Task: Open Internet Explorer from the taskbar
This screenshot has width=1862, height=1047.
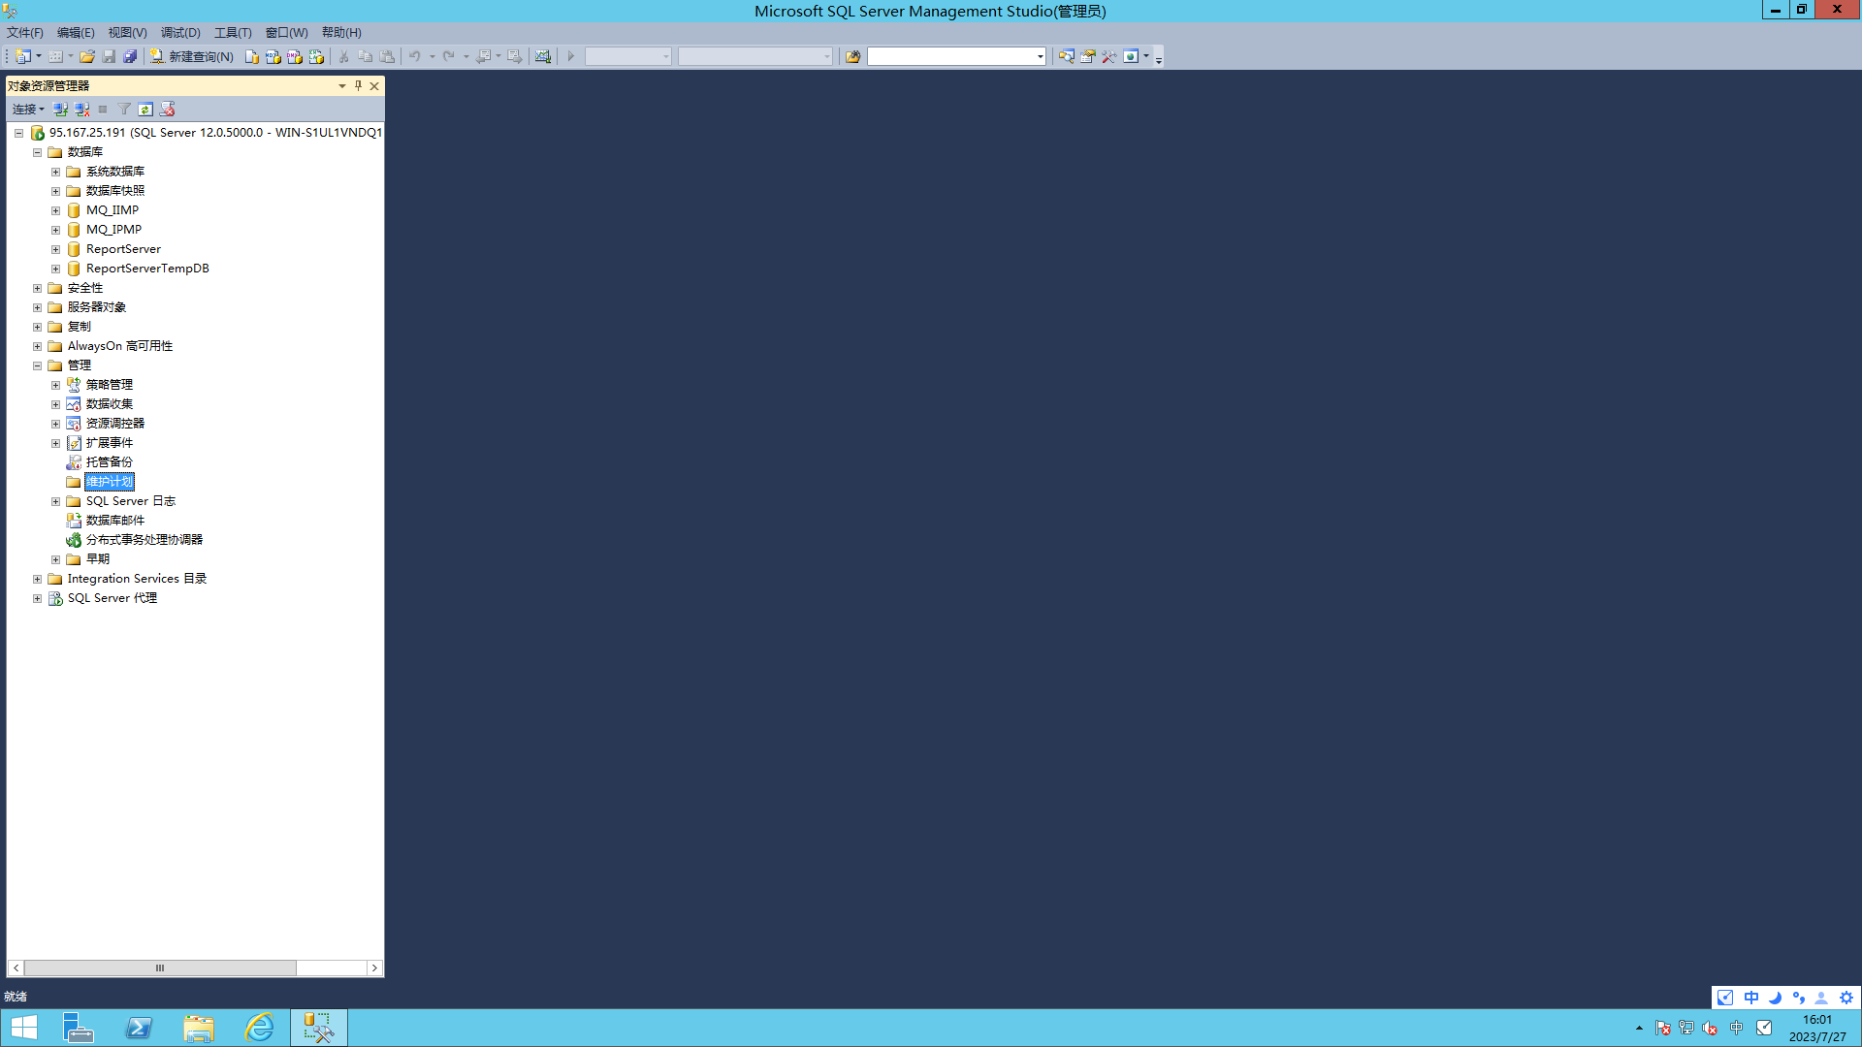Action: 259,1028
